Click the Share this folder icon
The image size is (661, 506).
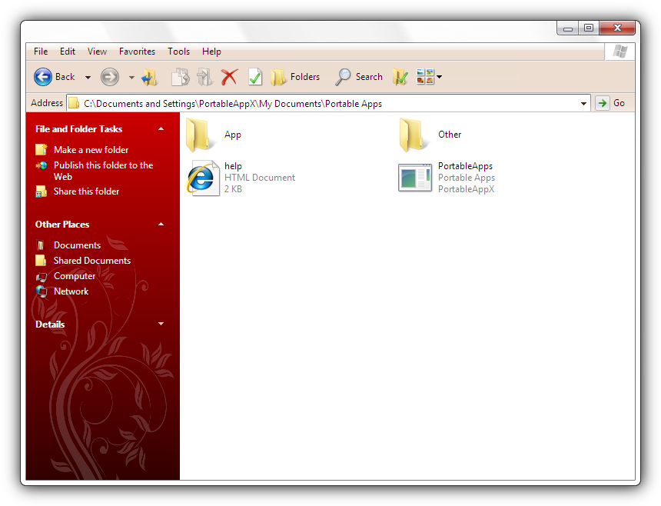click(x=41, y=191)
